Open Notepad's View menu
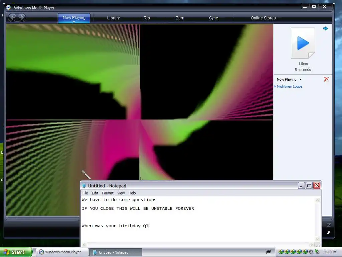 [x=121, y=193]
